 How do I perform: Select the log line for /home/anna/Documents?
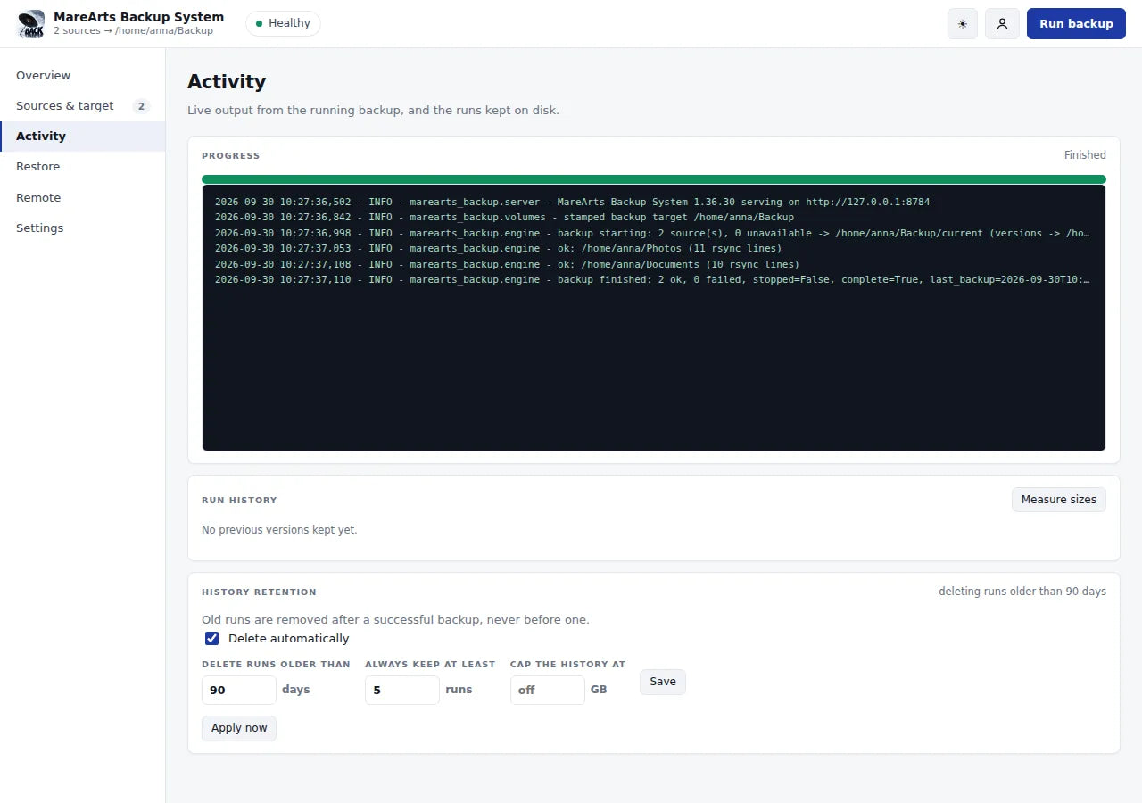point(507,264)
